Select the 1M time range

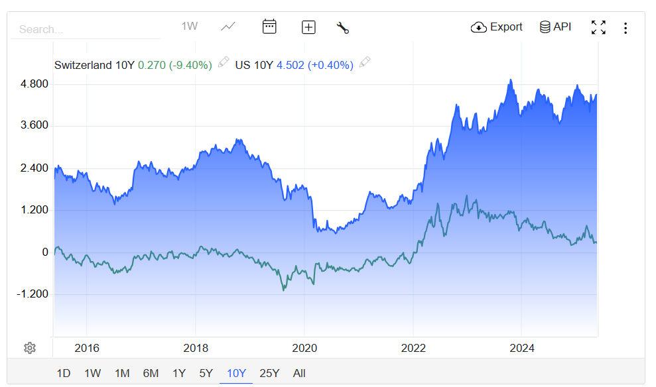122,373
